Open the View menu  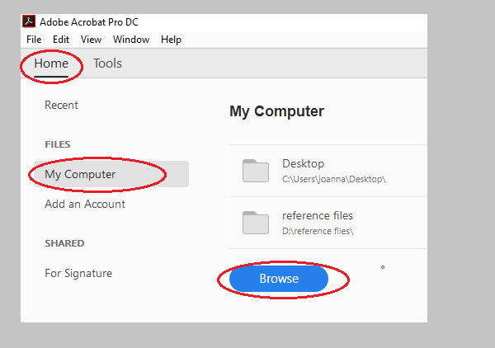coord(91,40)
